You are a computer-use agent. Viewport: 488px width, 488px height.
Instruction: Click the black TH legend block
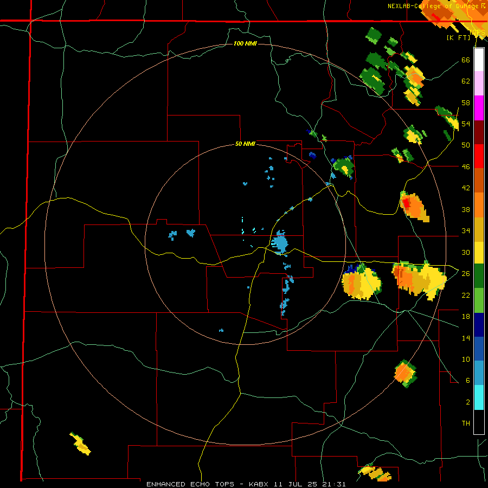479,422
